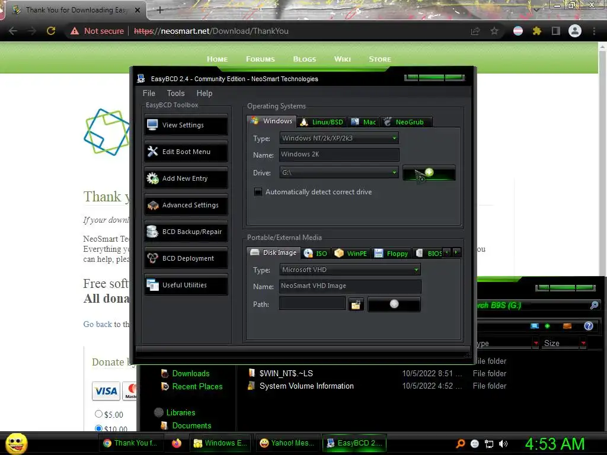
Task: Go to Blogs on NeoSmart site
Action: coord(304,59)
